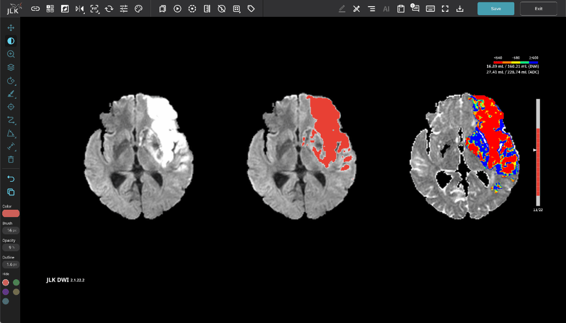
Task: Hide the red label color circle
Action: click(x=6, y=283)
